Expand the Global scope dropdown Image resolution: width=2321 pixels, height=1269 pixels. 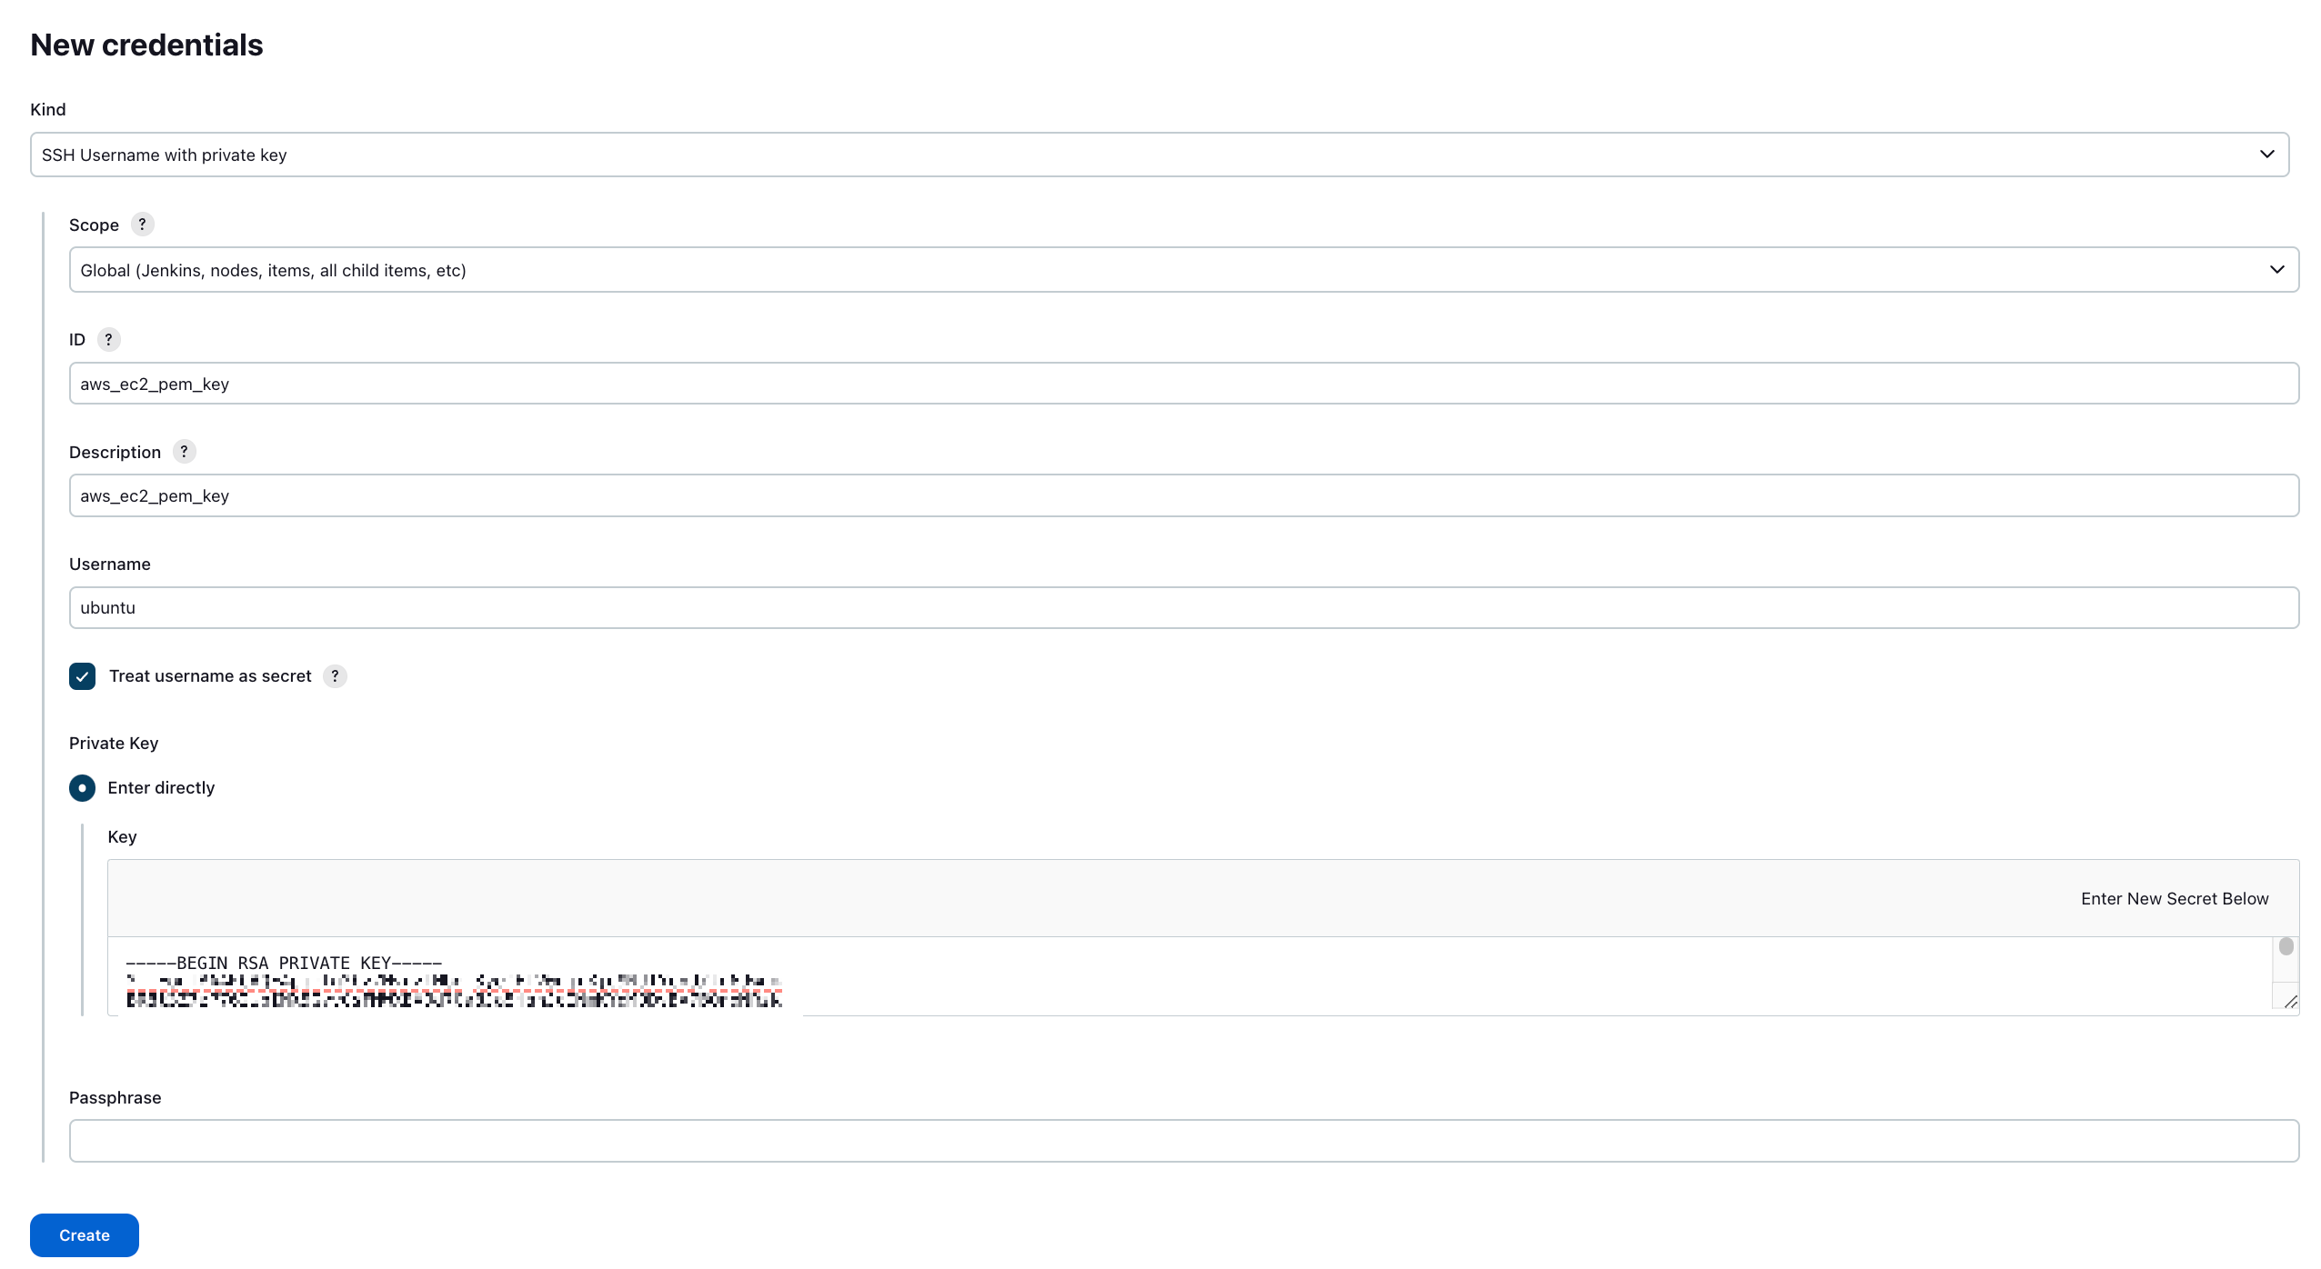(1182, 270)
